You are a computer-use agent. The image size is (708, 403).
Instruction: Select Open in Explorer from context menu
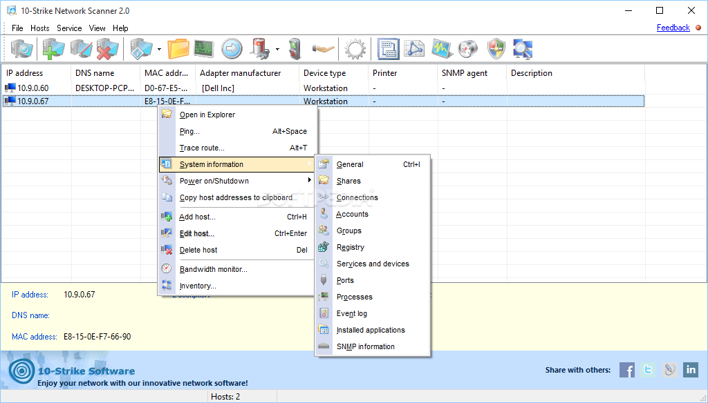pos(235,115)
